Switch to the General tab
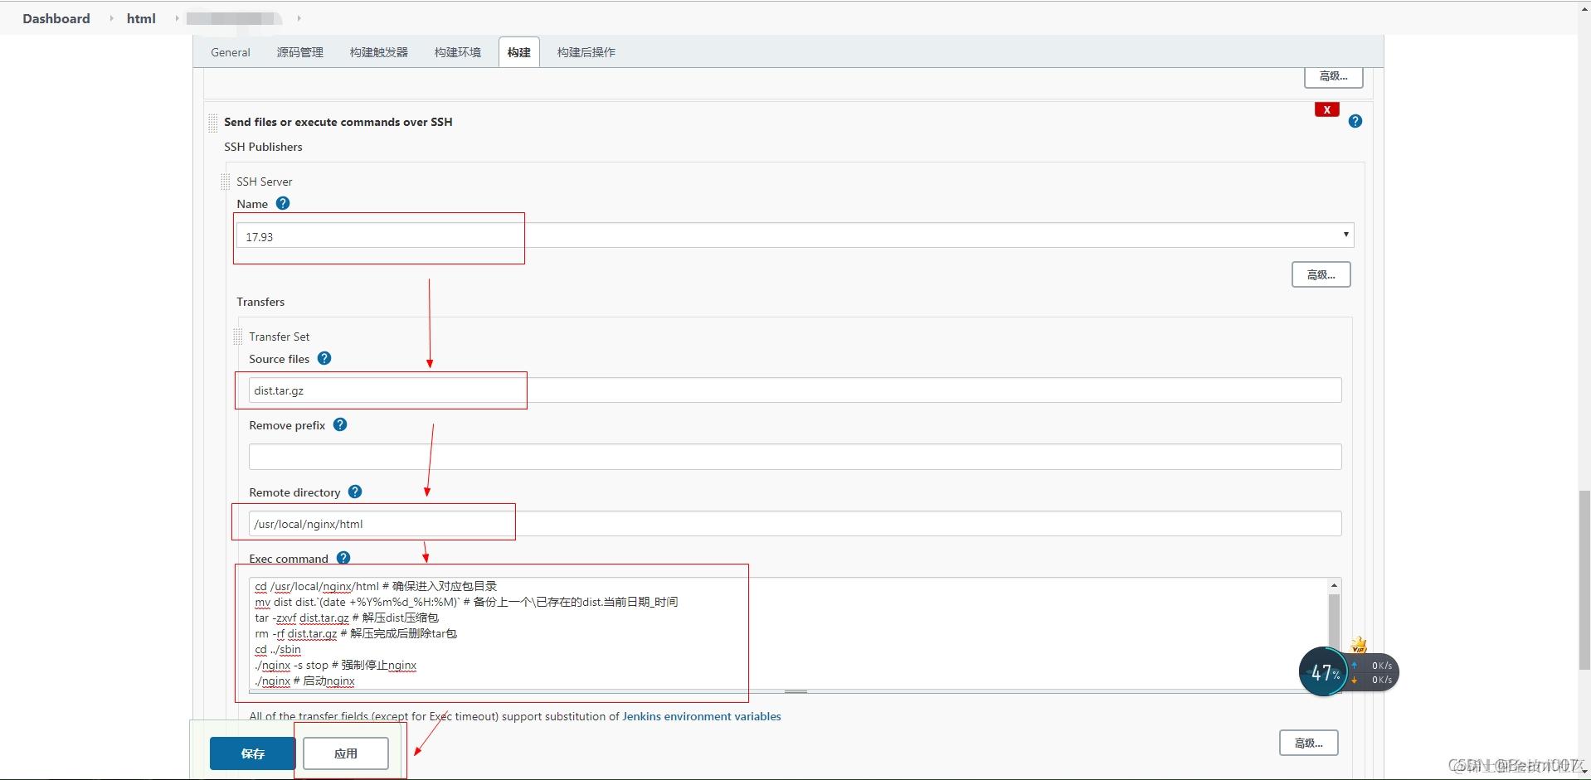The width and height of the screenshot is (1591, 780). 231,52
